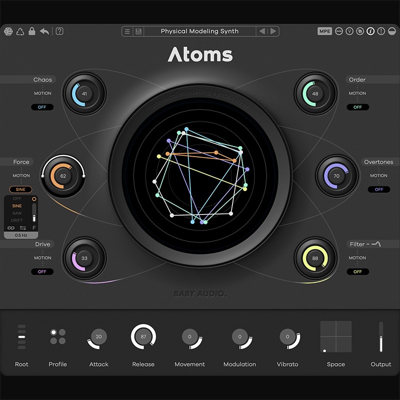This screenshot has height=400, width=400.
Task: Select SINE in the Force motion list
Action: [x=17, y=205]
